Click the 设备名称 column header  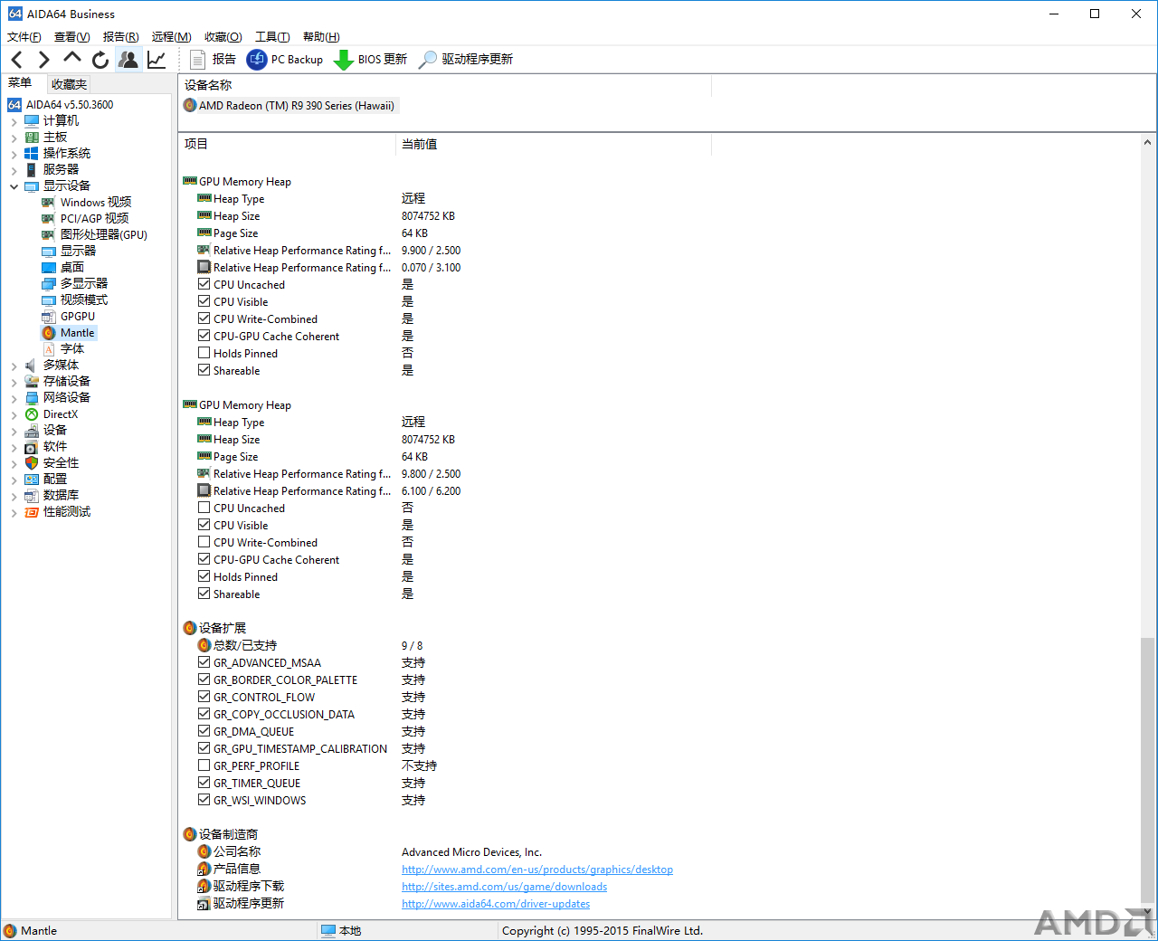pyautogui.click(x=445, y=85)
